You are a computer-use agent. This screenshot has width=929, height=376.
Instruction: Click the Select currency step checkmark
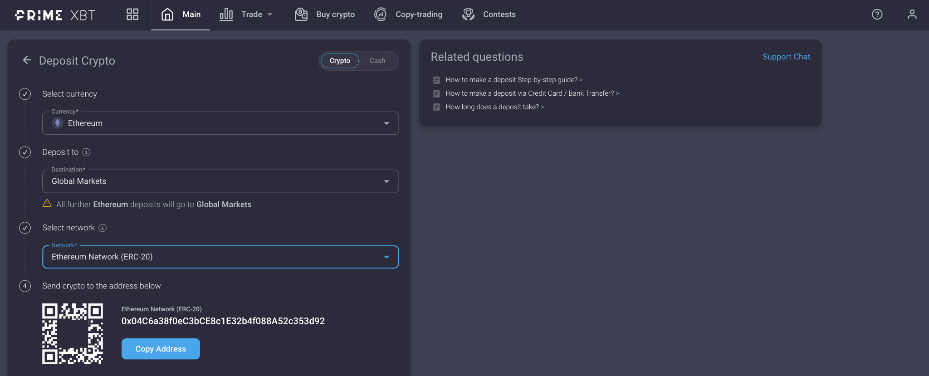[25, 94]
